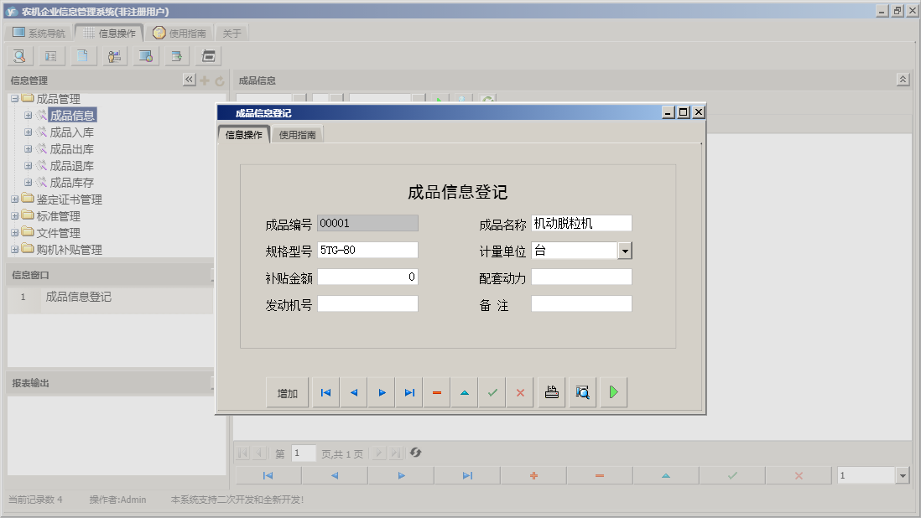Collapse the 成品管理 tree node
Screen dimensions: 921x518
coord(15,99)
